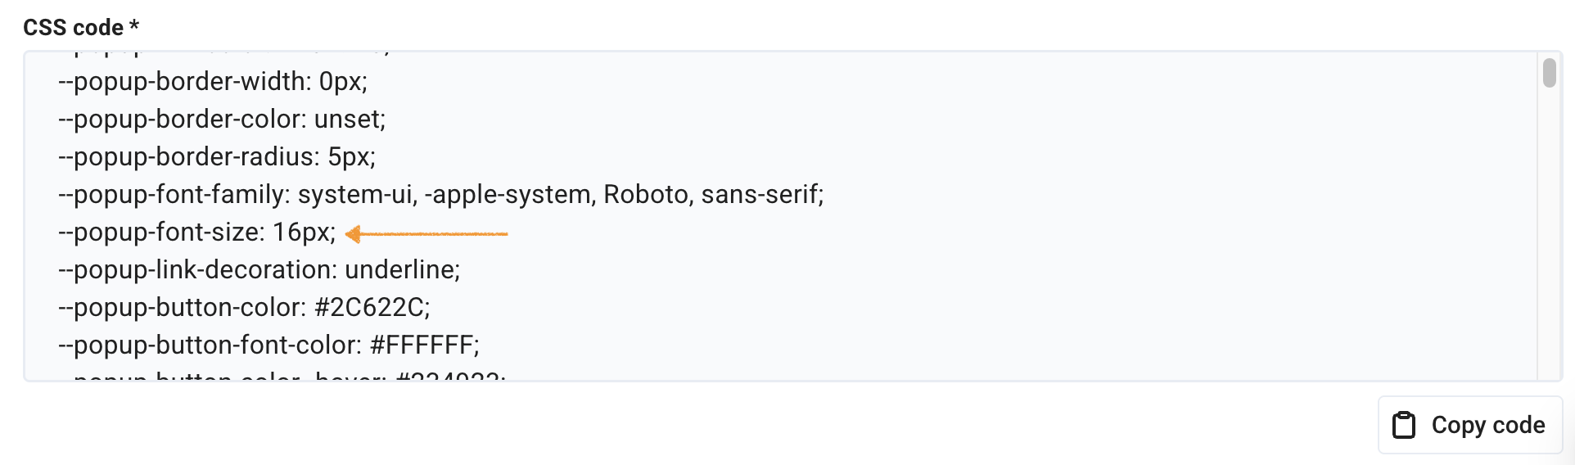Viewport: 1575px width, 465px height.
Task: Click "sans-serif" in the font-family line
Action: 760,195
